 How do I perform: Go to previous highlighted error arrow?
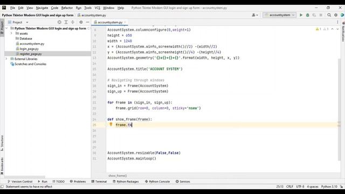(x=333, y=29)
